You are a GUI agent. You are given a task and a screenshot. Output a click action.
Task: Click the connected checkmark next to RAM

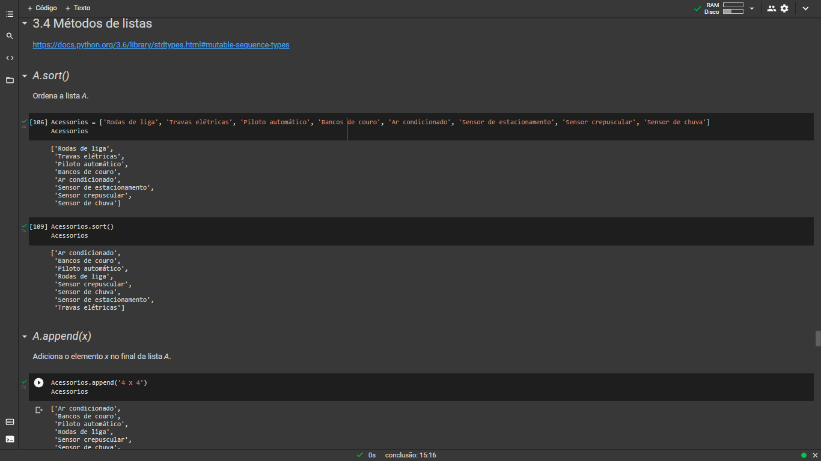tap(697, 8)
